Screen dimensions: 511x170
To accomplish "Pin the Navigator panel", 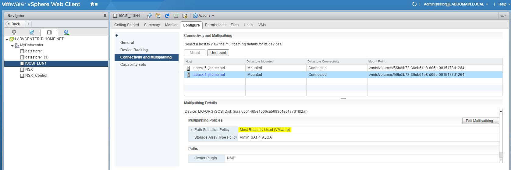I will coord(105,16).
